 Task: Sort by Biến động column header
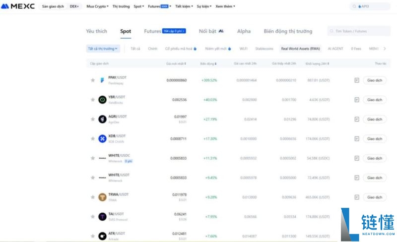tap(208, 64)
